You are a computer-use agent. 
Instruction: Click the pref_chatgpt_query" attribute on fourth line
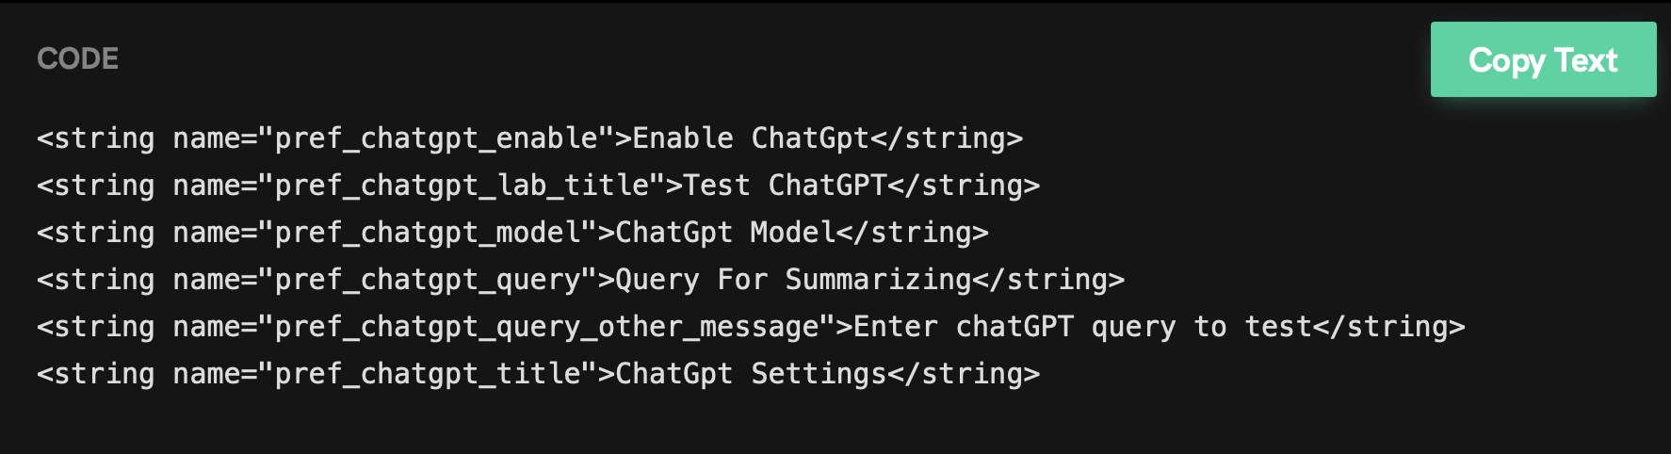click(x=428, y=280)
